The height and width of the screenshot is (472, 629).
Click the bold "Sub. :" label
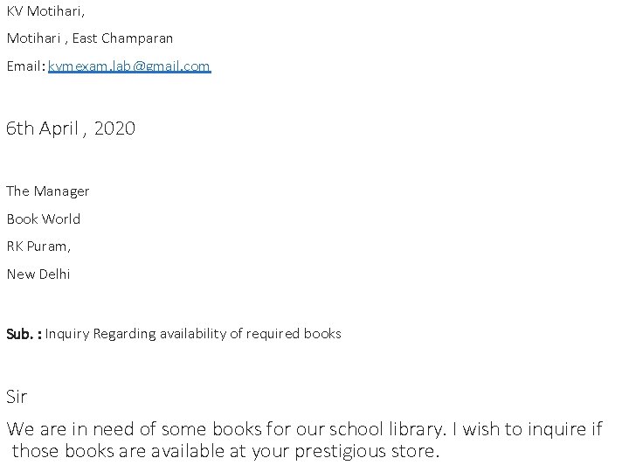24,334
